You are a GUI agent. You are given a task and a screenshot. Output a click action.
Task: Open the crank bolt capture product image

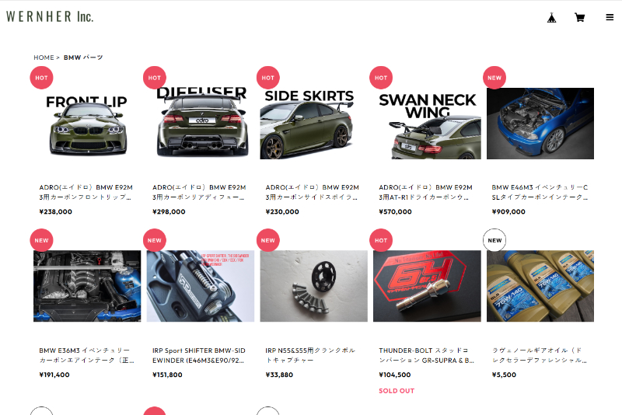(x=314, y=286)
